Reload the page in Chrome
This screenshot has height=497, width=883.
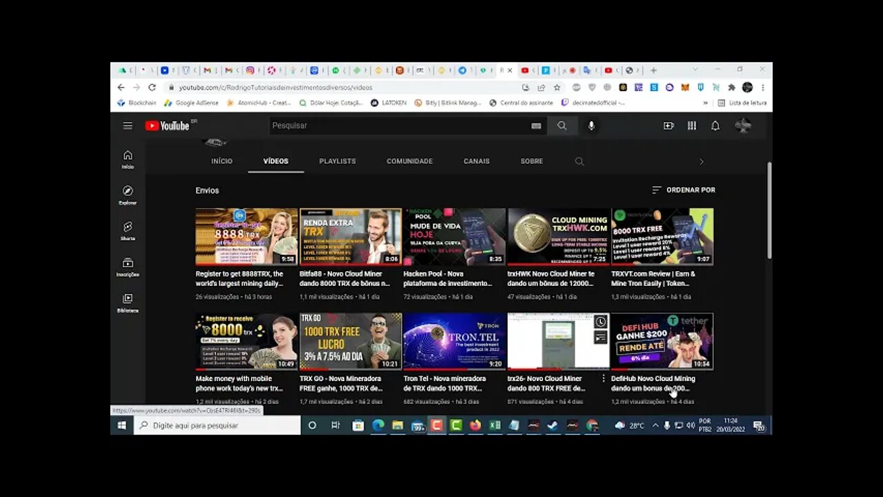tap(152, 88)
